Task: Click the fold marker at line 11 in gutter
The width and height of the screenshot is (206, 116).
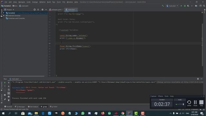Action: coord(55,24)
